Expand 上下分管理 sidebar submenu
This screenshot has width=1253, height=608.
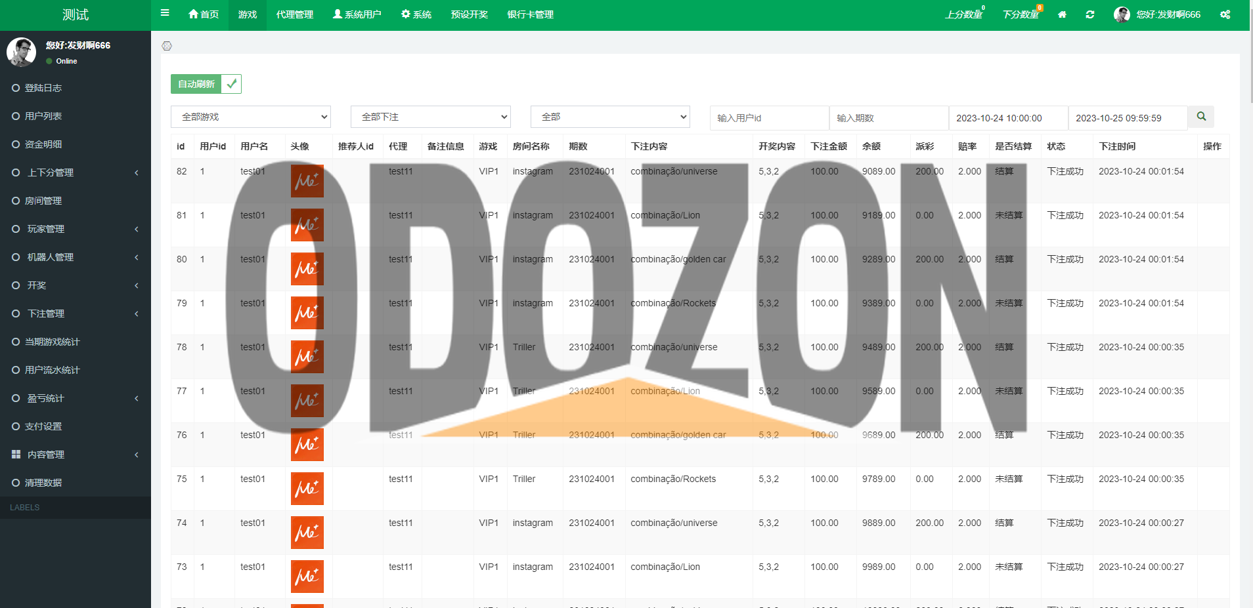tap(76, 172)
